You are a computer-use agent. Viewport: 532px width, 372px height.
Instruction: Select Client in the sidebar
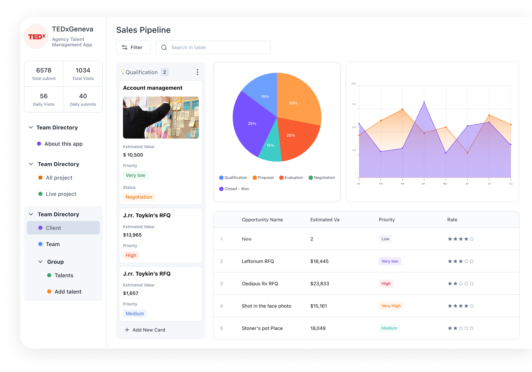53,228
